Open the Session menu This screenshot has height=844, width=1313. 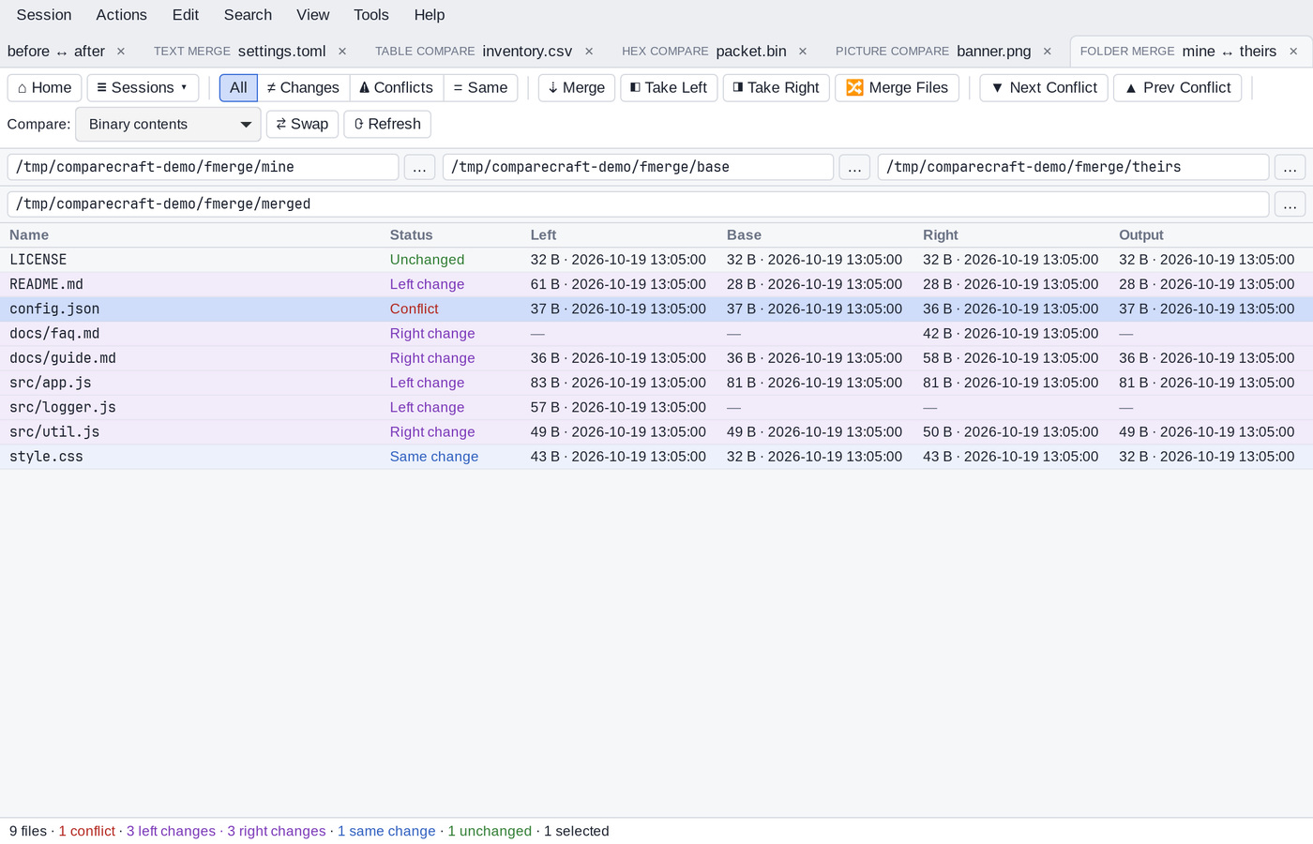pyautogui.click(x=44, y=15)
